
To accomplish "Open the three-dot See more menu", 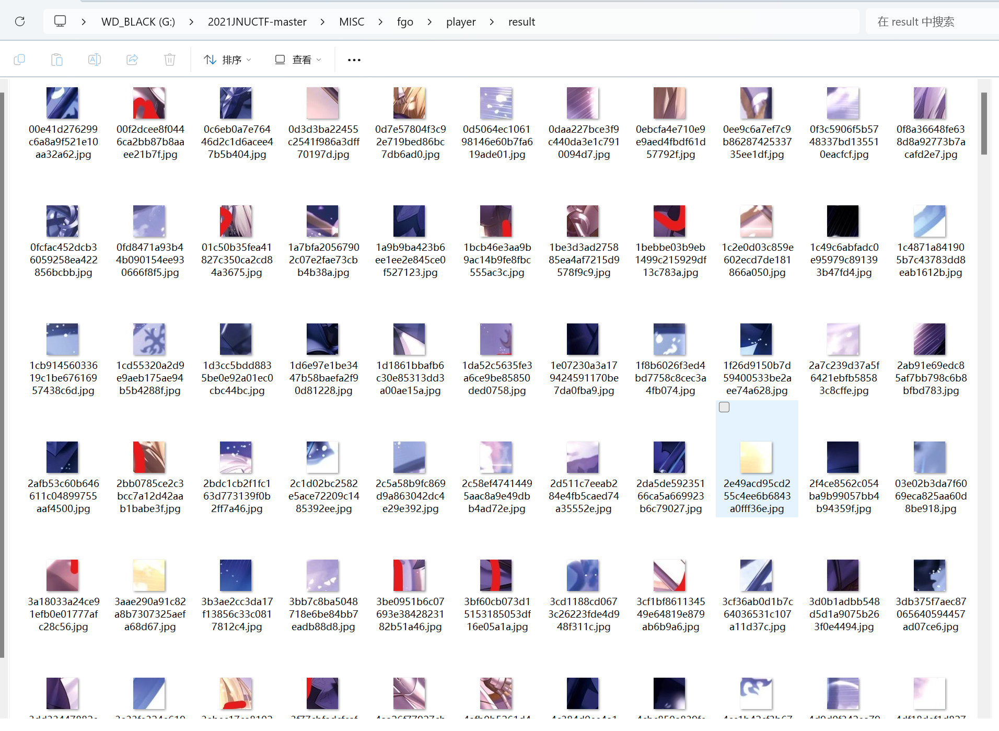I will [354, 60].
